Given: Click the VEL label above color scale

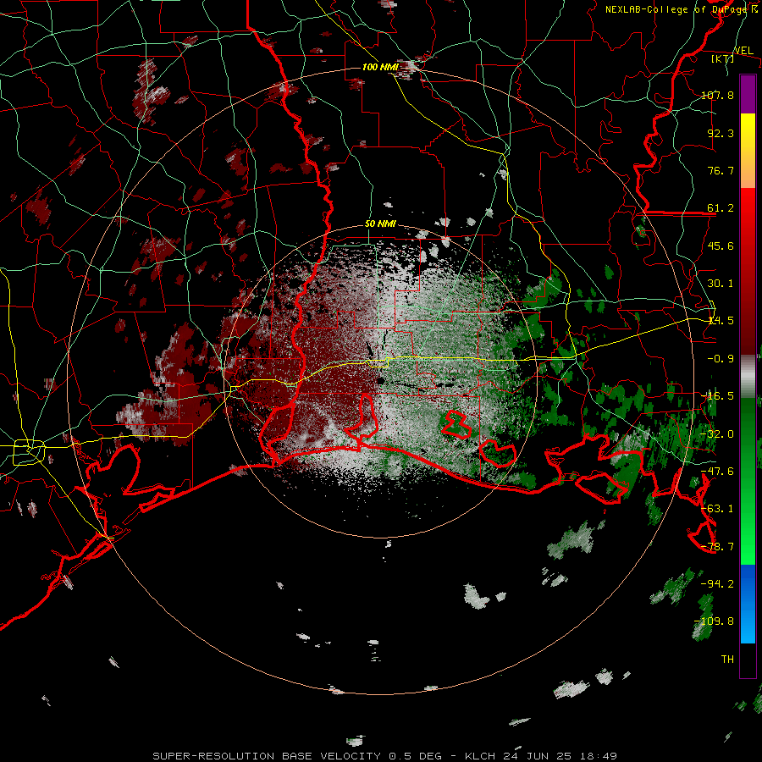Looking at the screenshot, I should 743,51.
